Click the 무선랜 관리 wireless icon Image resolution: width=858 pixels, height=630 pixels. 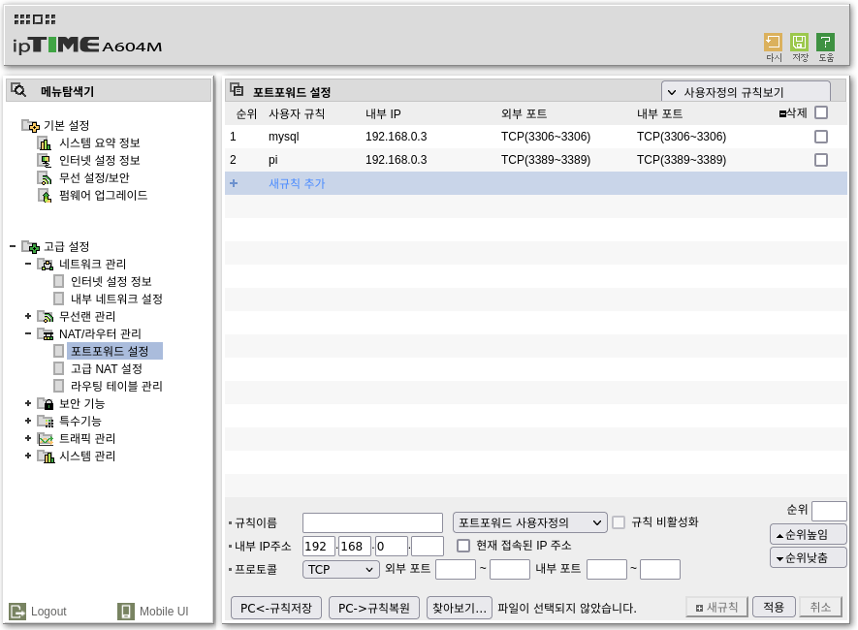46,317
